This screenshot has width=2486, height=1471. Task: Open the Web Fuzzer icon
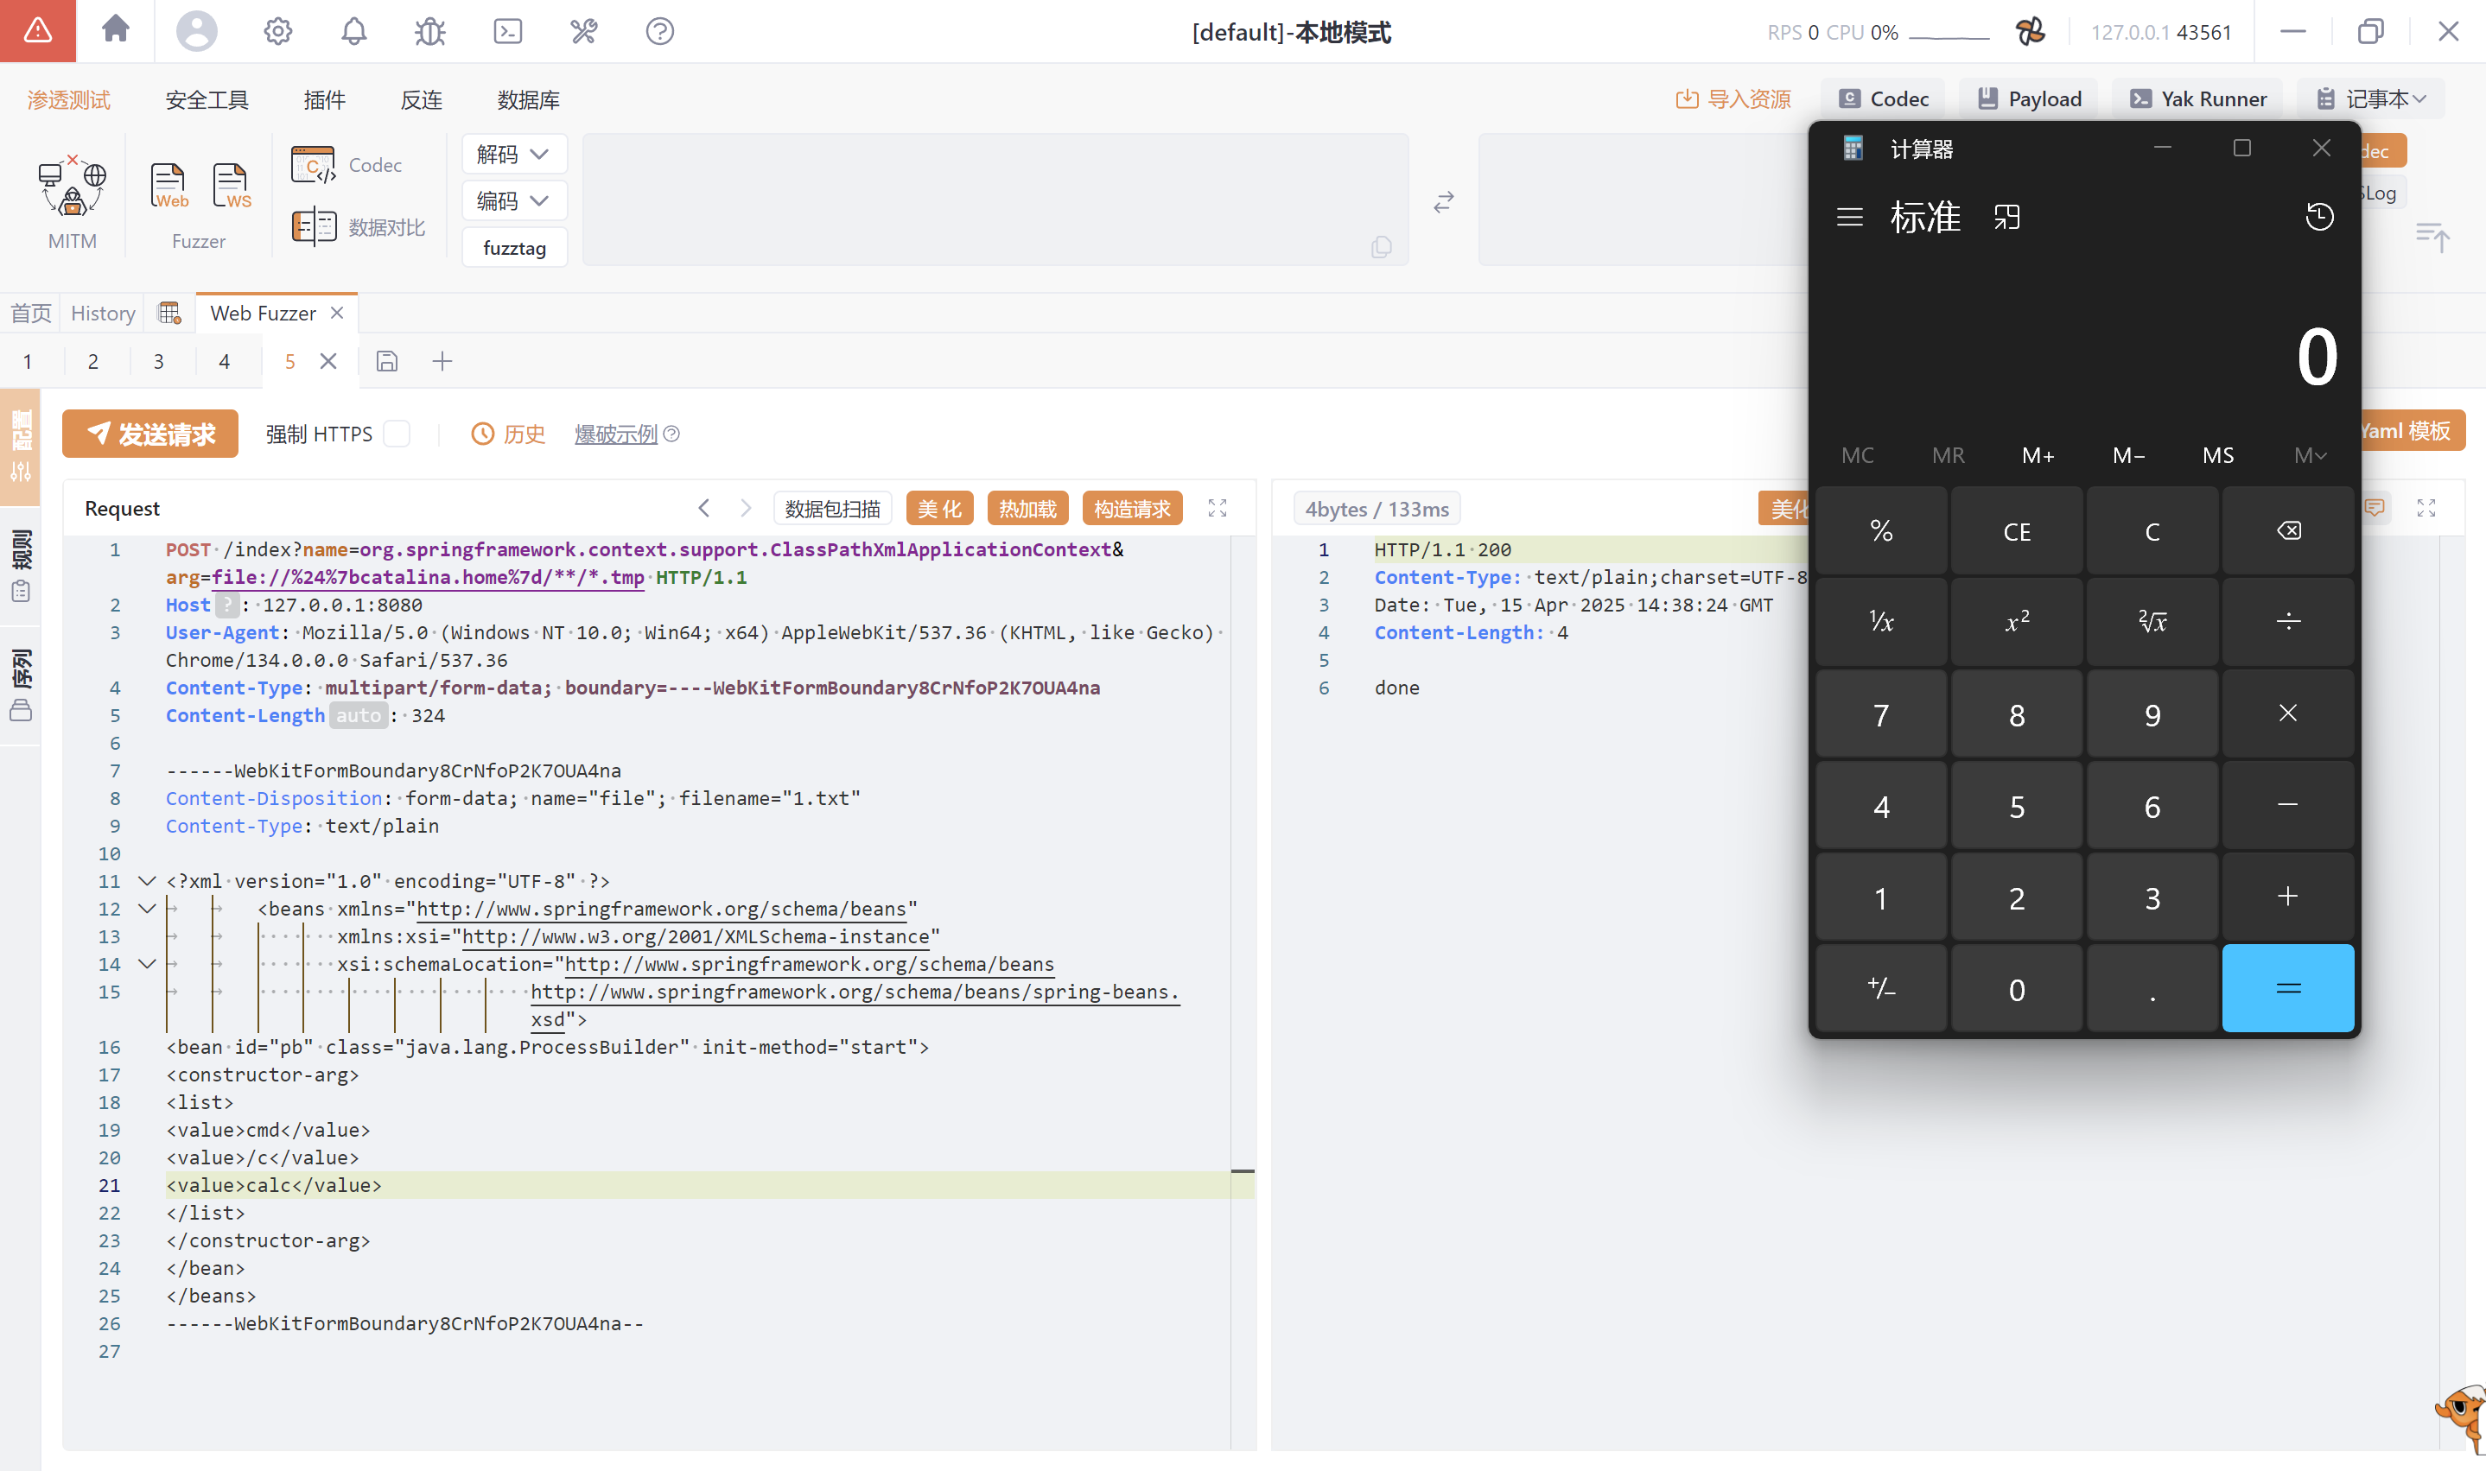point(168,187)
